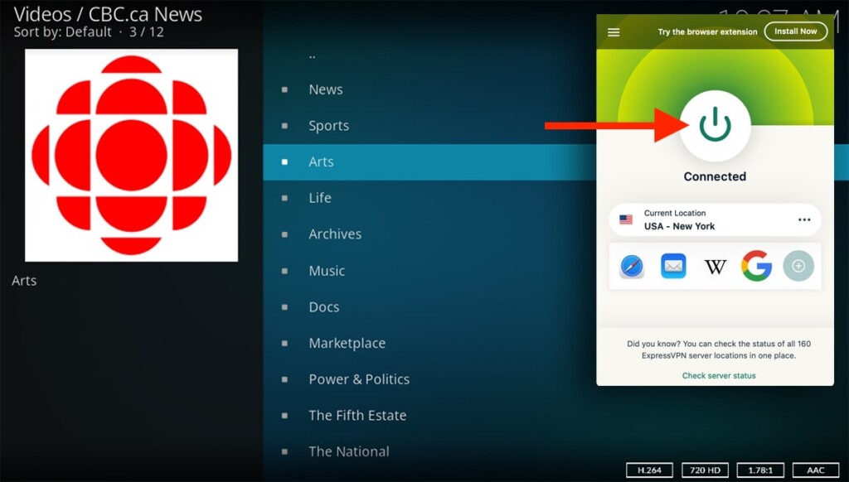This screenshot has height=482, width=849.
Task: Open the Docs category
Action: [324, 306]
